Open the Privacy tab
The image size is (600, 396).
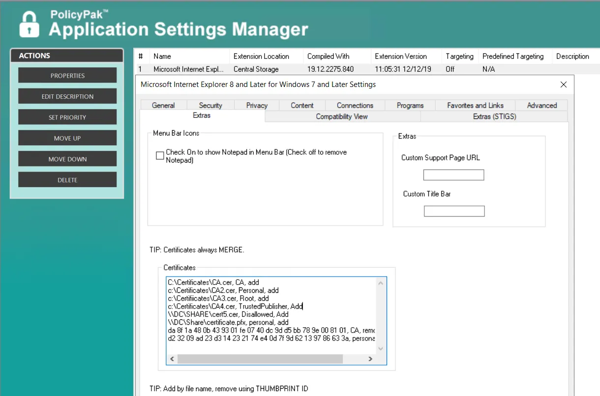257,105
